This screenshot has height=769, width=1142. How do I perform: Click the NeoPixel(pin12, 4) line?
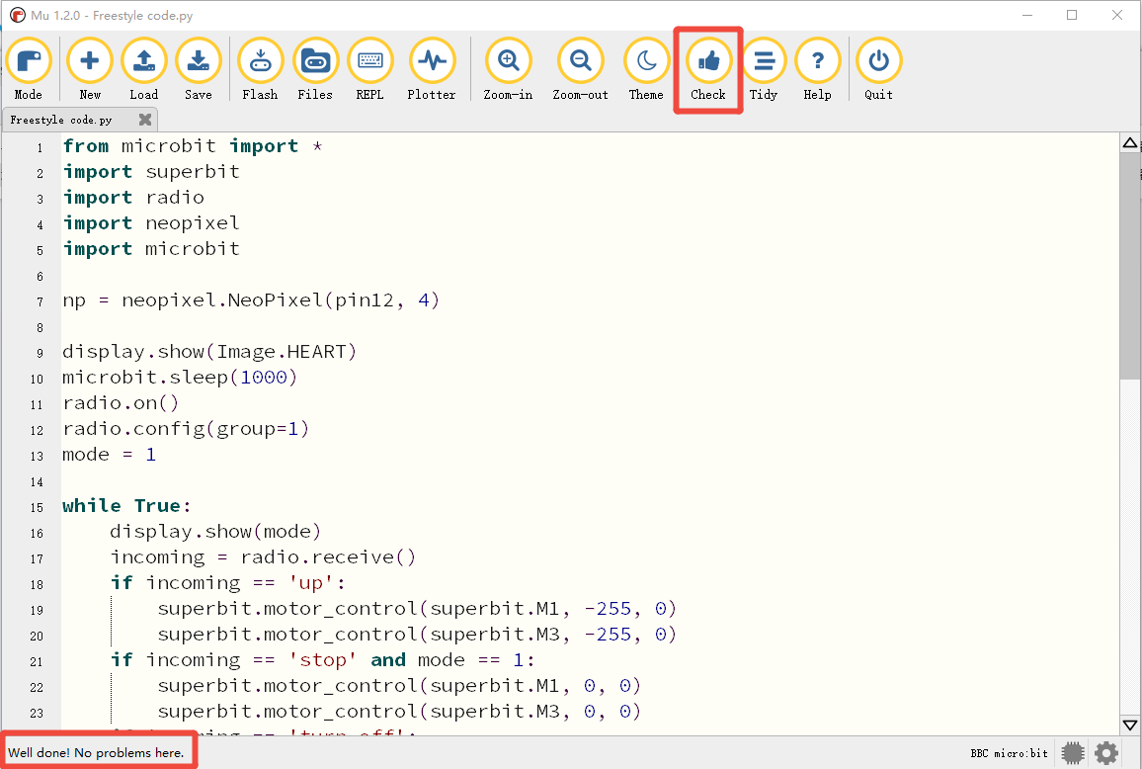(x=251, y=300)
